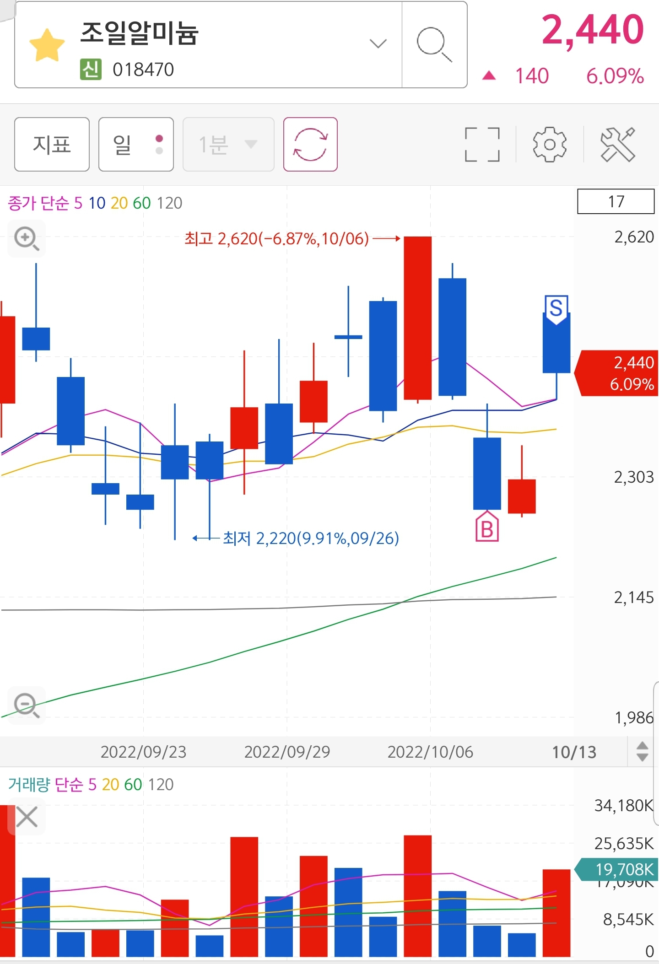Select the 5-day moving average label
The image size is (659, 964).
point(78,203)
